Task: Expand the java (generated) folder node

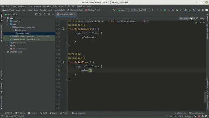Action: [x=8, y=43]
